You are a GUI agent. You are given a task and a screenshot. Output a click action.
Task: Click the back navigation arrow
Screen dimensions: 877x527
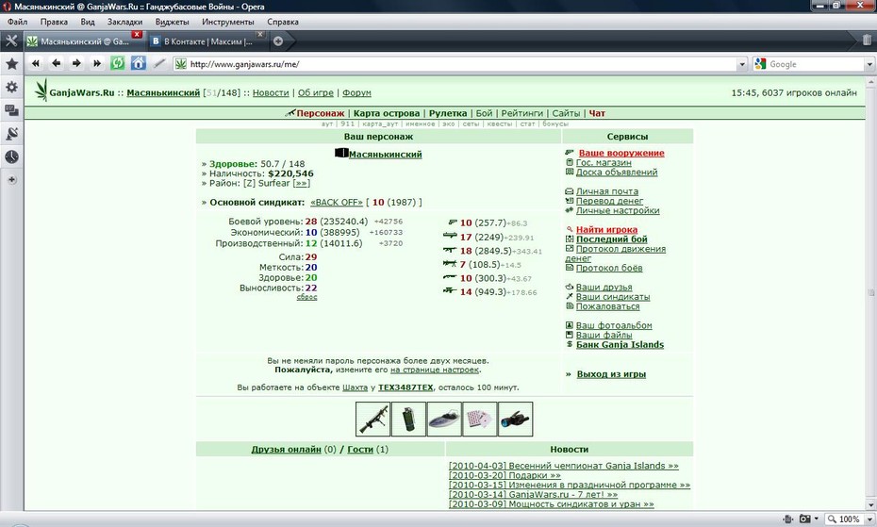coord(56,63)
